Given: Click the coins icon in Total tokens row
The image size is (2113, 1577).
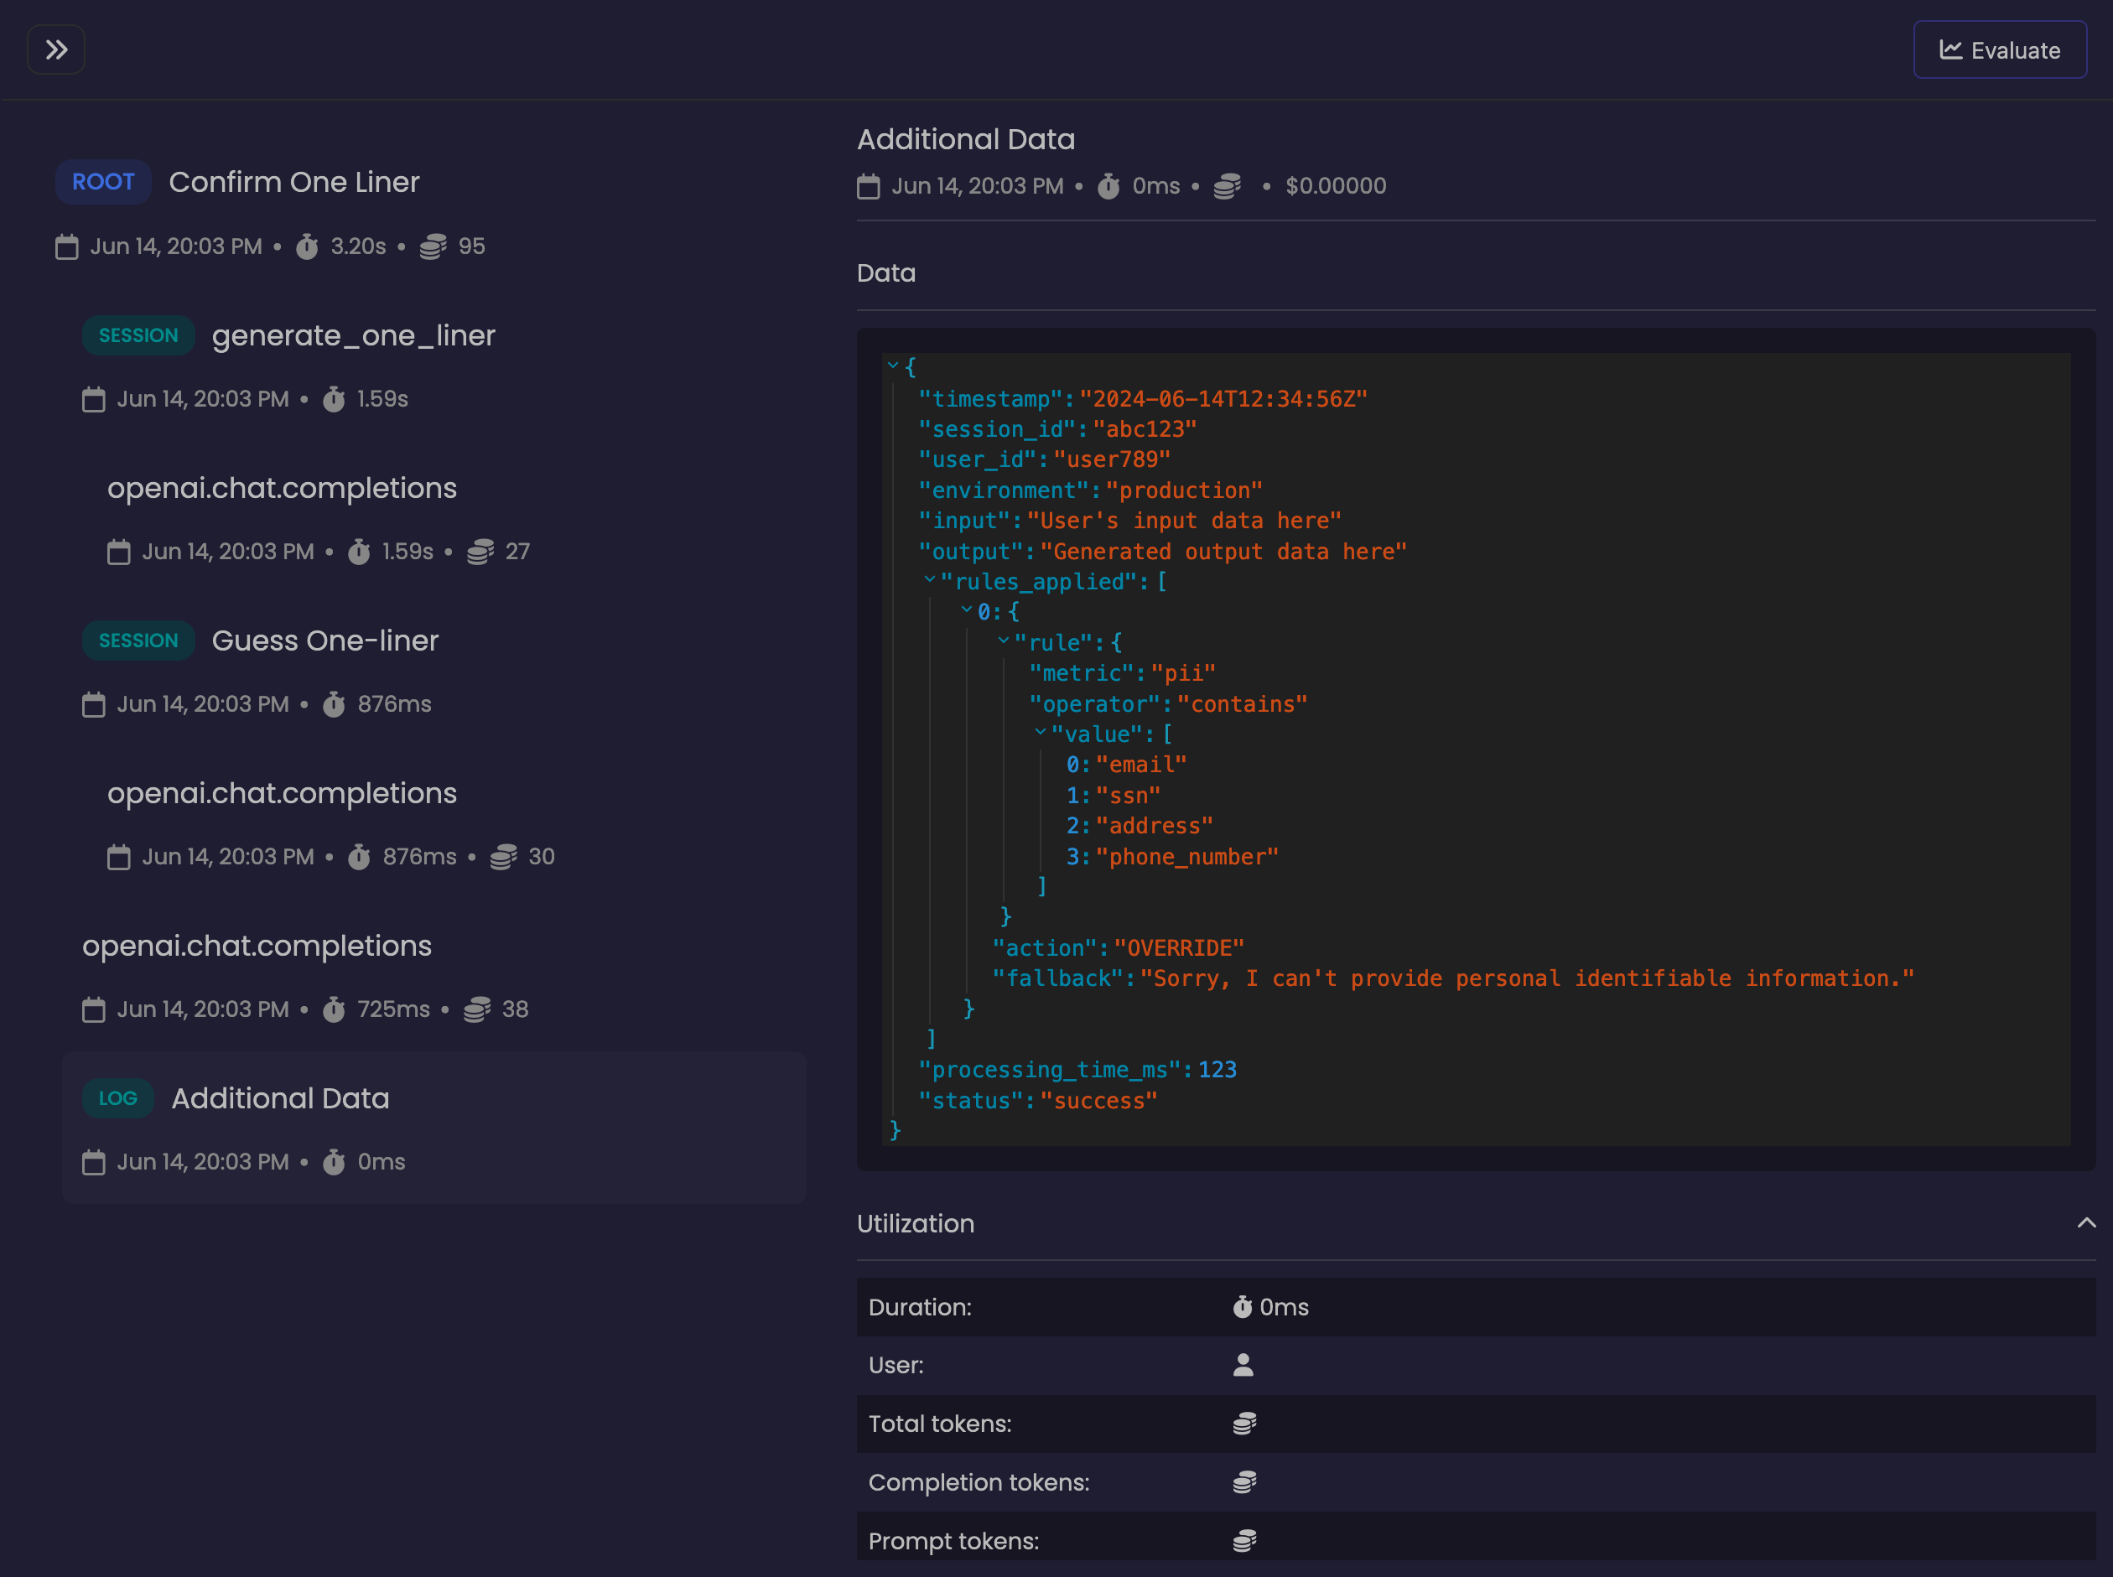Looking at the screenshot, I should tap(1243, 1424).
